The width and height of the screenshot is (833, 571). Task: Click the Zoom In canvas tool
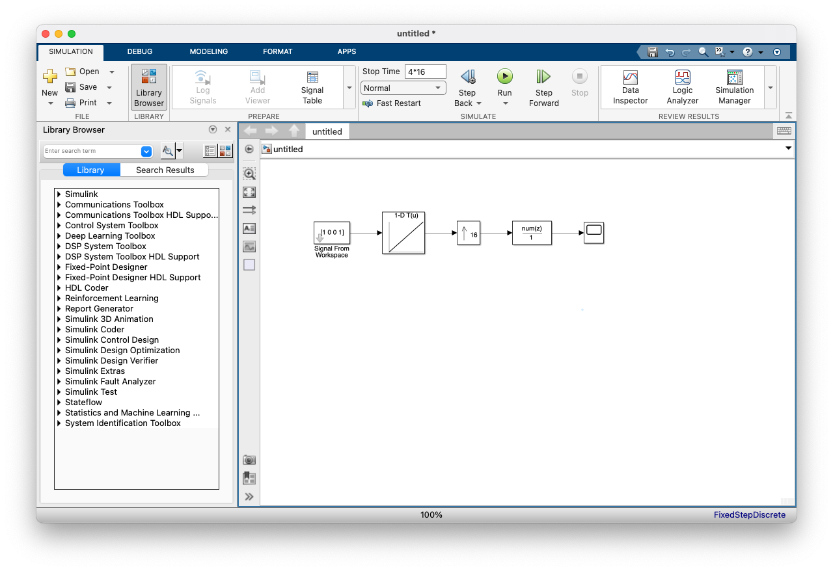[249, 174]
